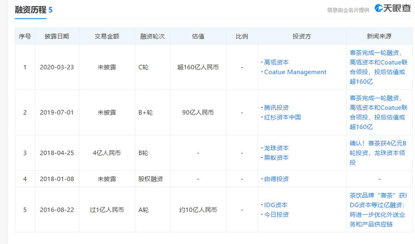This screenshot has height=244, width=415.
Task: Open the 高瓴资本 investor link
Action: pos(276,62)
